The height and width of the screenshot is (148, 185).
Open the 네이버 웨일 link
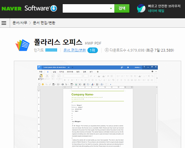[x=156, y=11]
